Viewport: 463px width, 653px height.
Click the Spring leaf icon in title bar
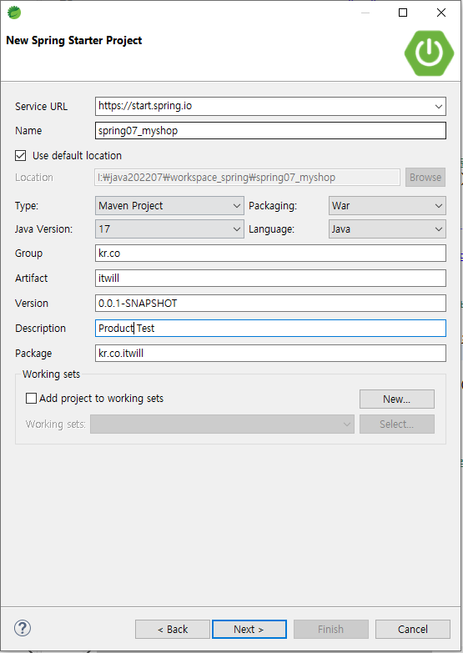pyautogui.click(x=14, y=13)
